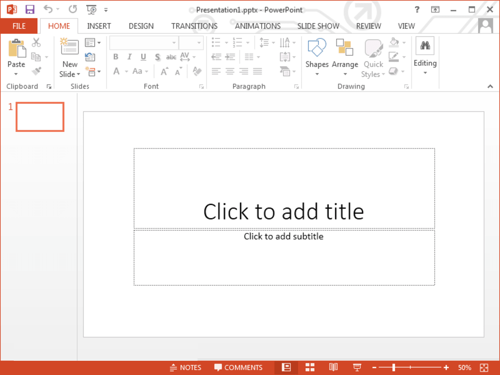Open the Paste options dropdown arrow
This screenshot has height=375, width=500.
pyautogui.click(x=16, y=74)
